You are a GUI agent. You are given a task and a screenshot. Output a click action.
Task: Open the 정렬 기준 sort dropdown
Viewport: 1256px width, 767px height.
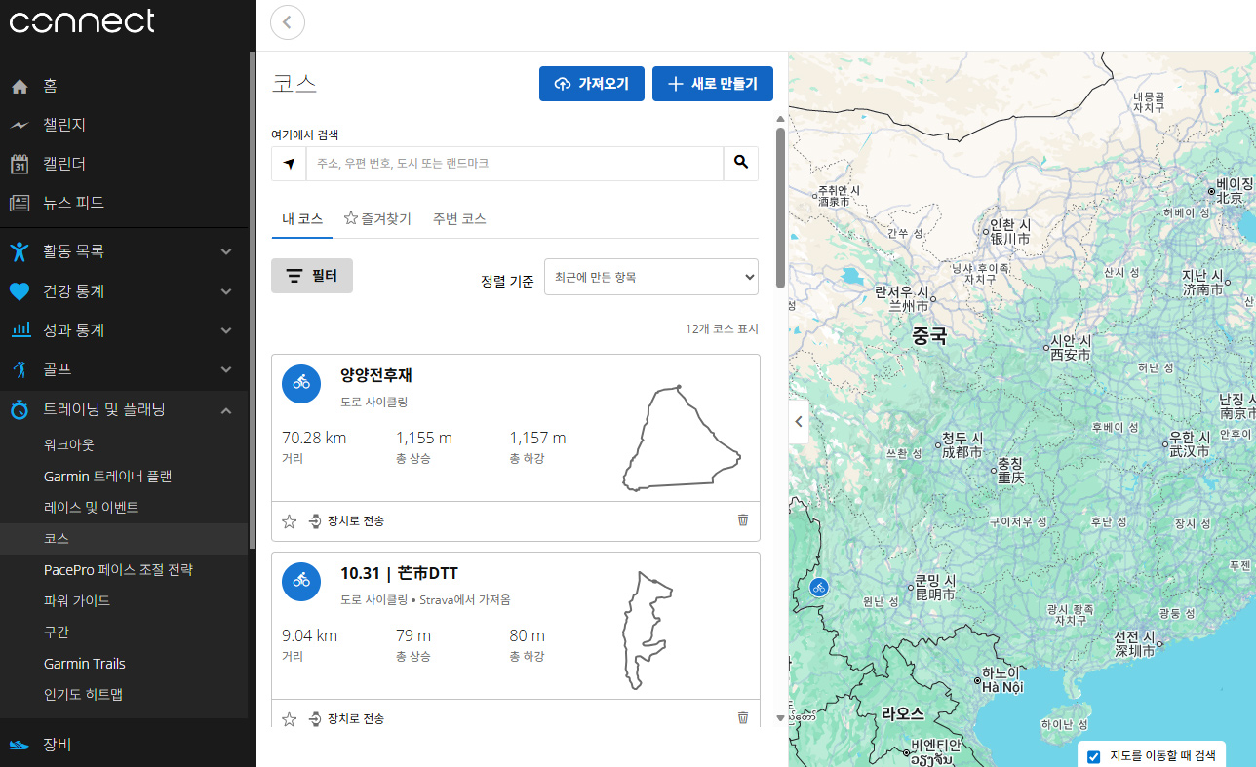(x=650, y=277)
